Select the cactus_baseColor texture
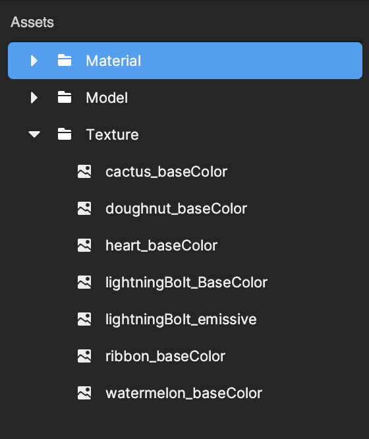The width and height of the screenshot is (369, 439). [166, 171]
